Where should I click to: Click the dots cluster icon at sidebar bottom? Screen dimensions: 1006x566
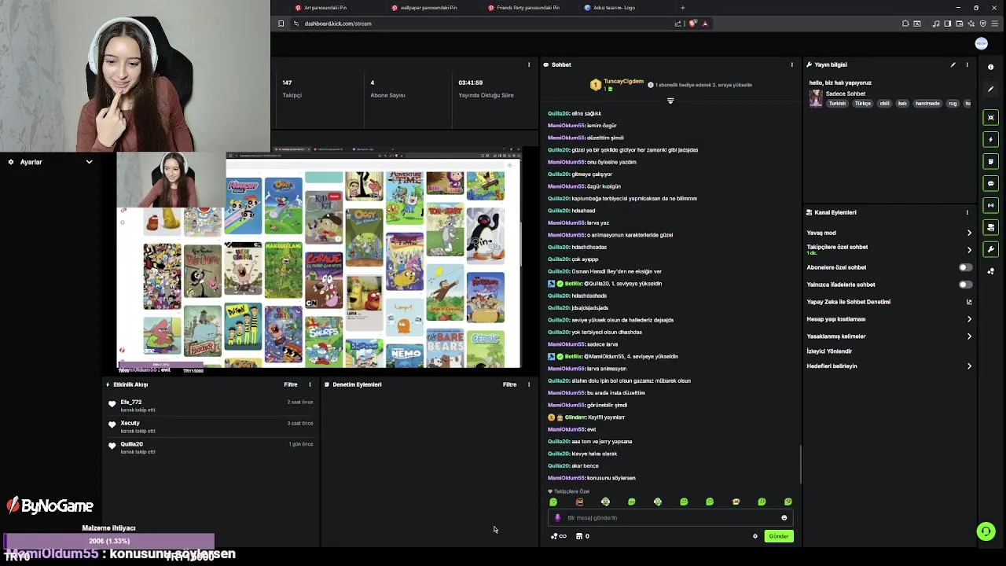pyautogui.click(x=990, y=271)
